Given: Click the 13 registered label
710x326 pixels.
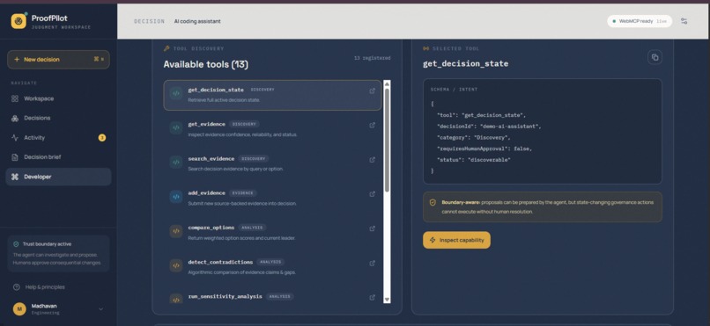Looking at the screenshot, I should 373,58.
